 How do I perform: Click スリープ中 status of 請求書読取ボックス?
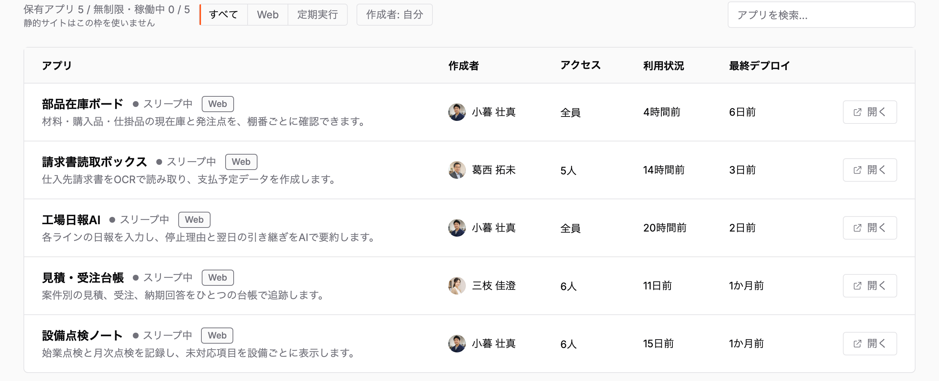tap(186, 162)
